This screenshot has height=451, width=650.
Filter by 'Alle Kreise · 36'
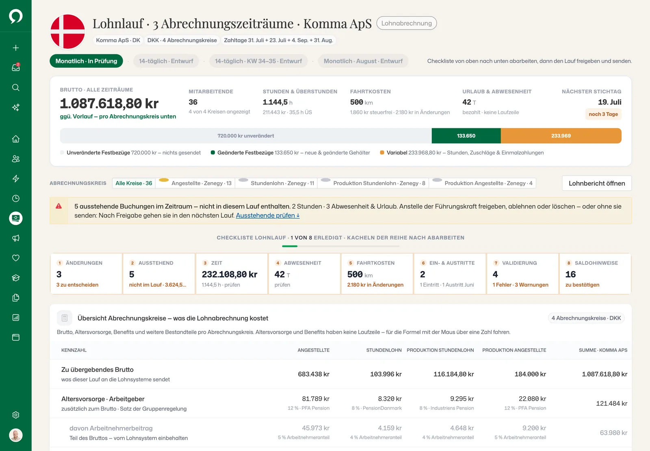coord(134,183)
